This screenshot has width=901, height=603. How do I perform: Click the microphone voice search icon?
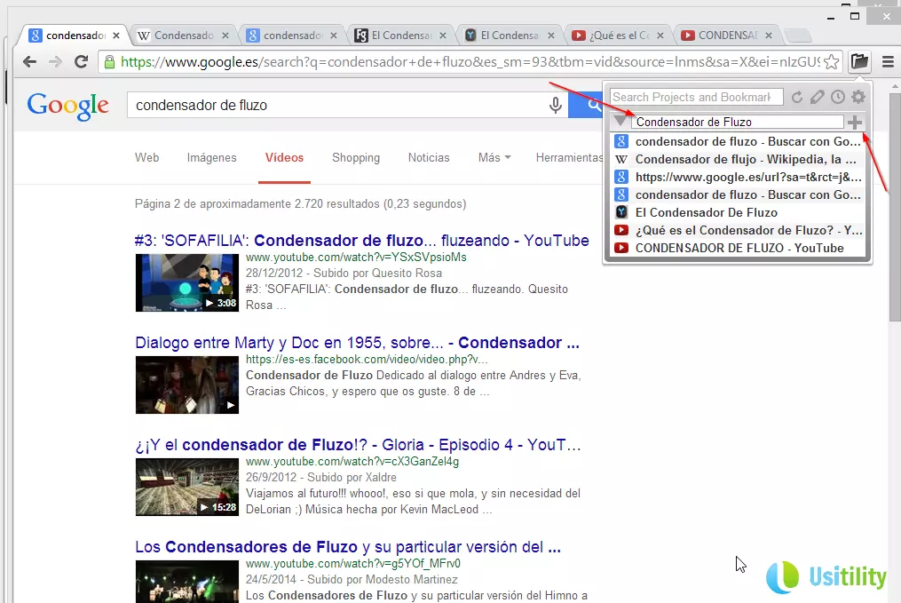click(556, 105)
